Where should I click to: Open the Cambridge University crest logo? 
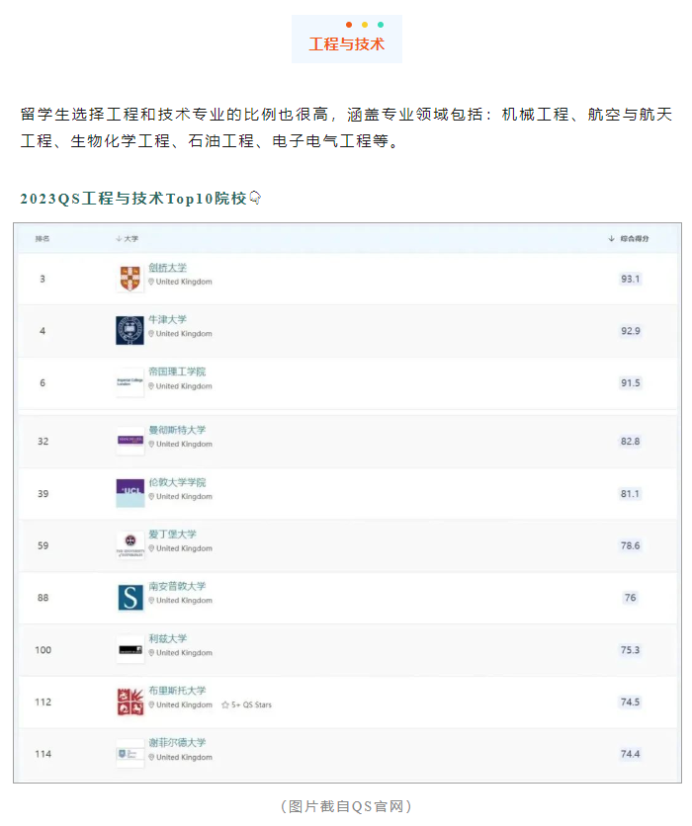pos(130,279)
